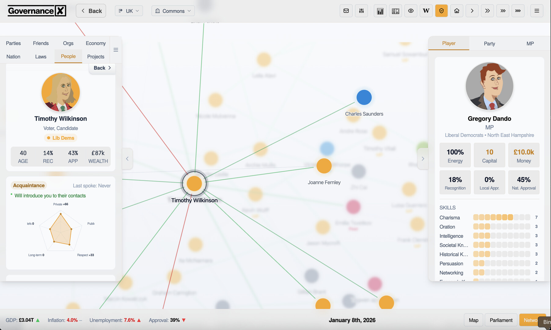The height and width of the screenshot is (330, 551).
Task: Set quadruple chevron game speed
Action: [518, 11]
